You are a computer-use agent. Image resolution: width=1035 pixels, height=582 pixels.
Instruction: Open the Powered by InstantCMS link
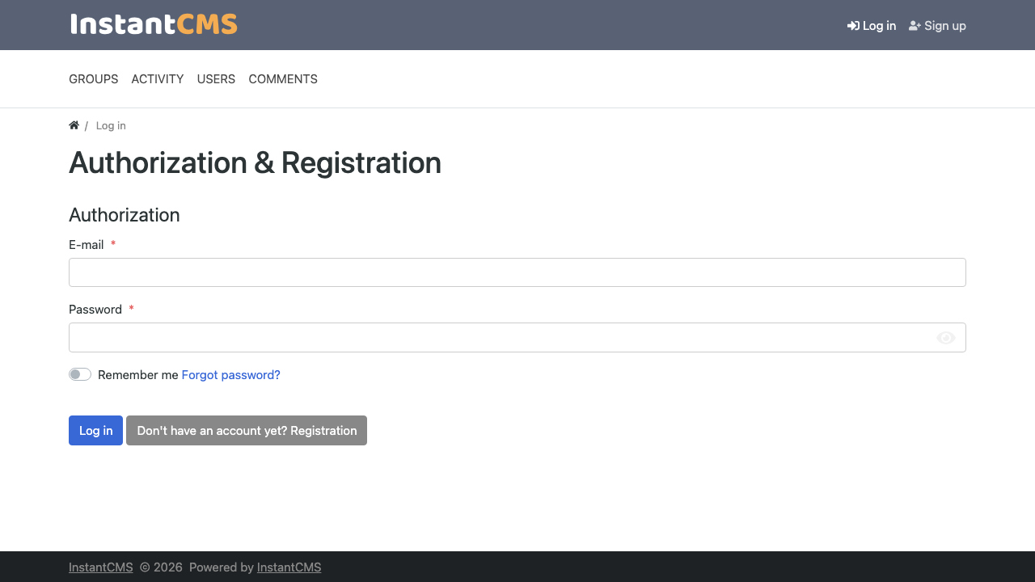click(289, 567)
